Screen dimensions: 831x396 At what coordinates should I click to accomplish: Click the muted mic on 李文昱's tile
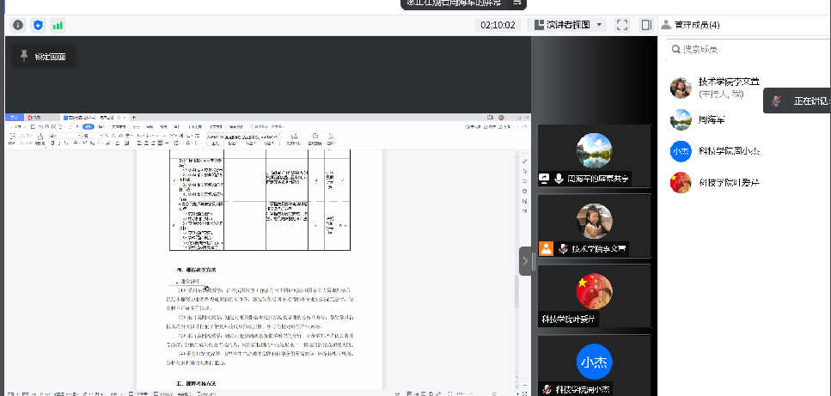(x=564, y=248)
